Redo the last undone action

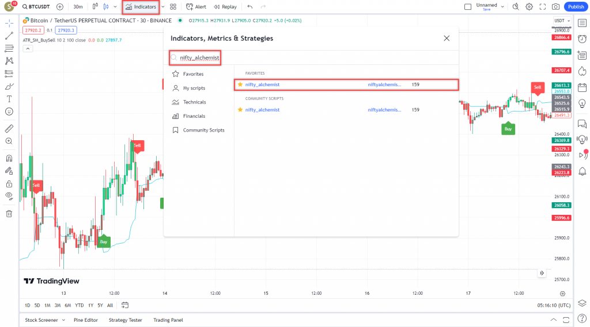(263, 7)
